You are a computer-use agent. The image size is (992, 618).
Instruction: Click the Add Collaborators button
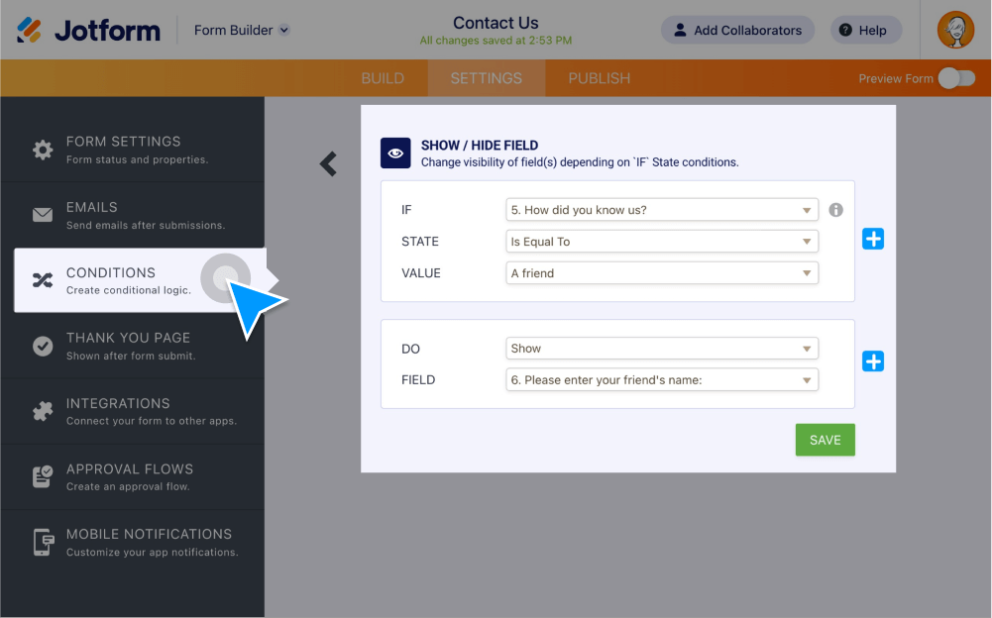click(x=737, y=30)
